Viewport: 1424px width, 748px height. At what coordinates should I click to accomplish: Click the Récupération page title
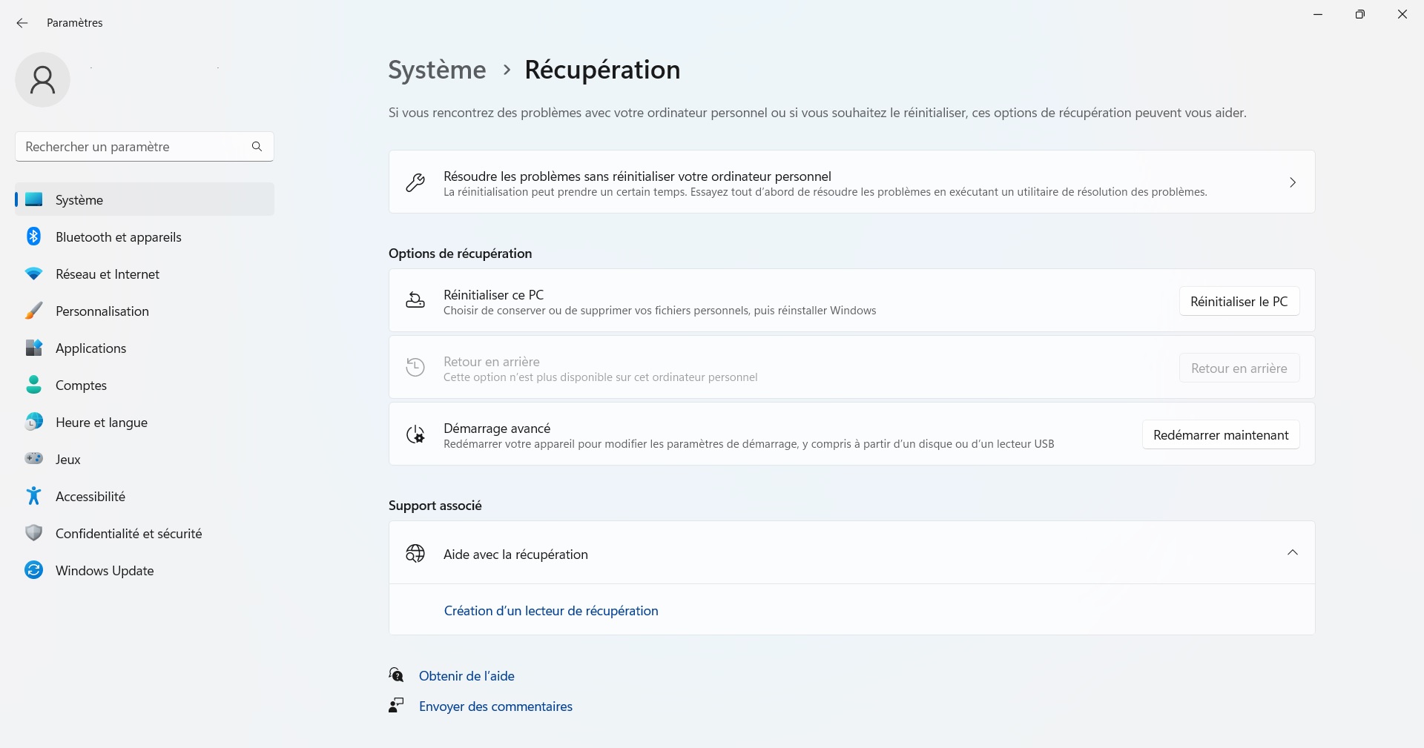tap(602, 70)
